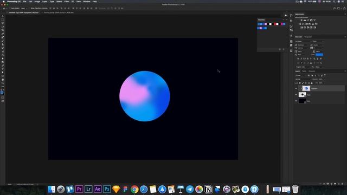
Task: Add an Invert adjustment
Action: click(301, 28)
